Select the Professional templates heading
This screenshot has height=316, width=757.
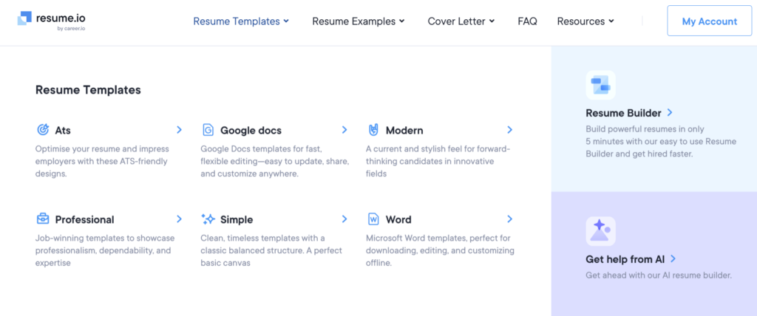pyautogui.click(x=84, y=219)
